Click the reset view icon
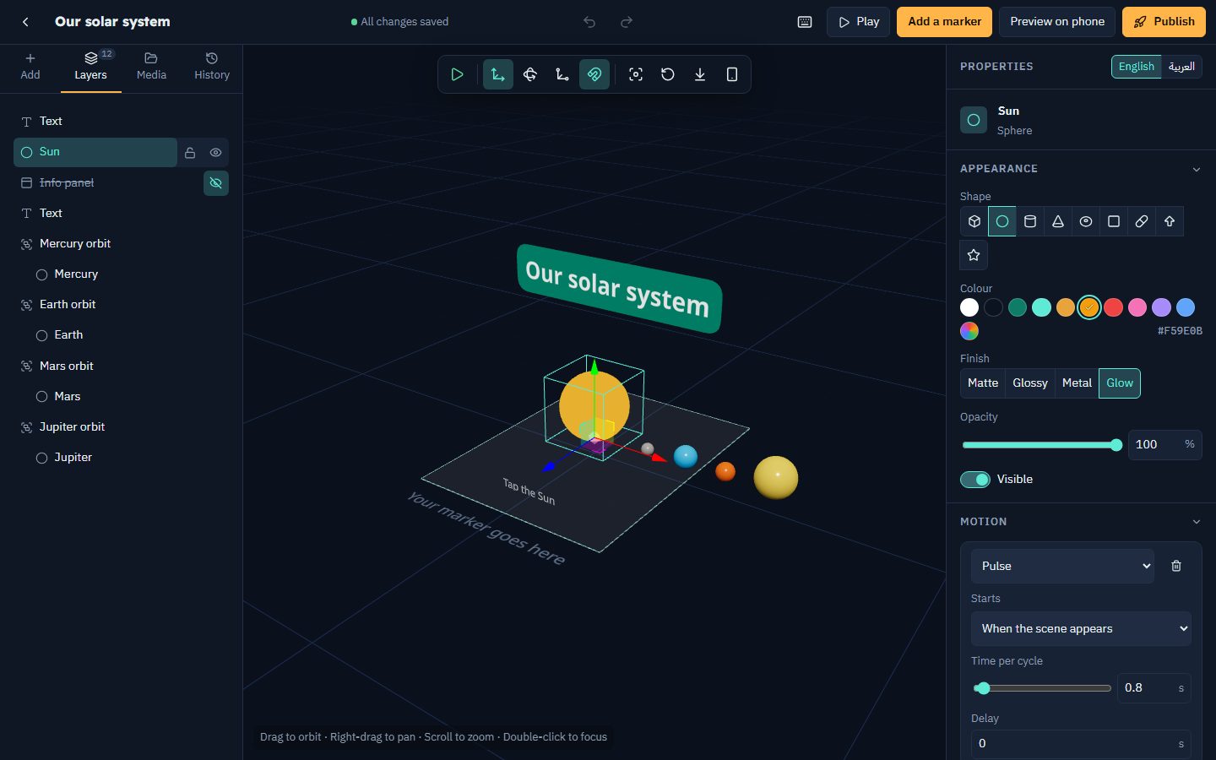The width and height of the screenshot is (1216, 760). coord(668,74)
